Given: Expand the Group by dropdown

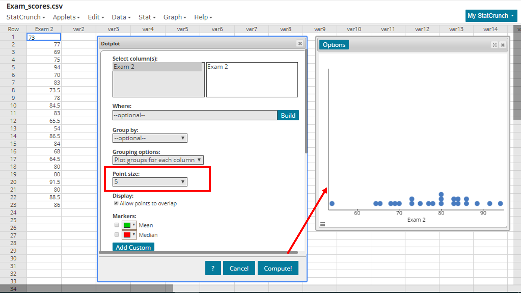Looking at the screenshot, I should tap(150, 138).
